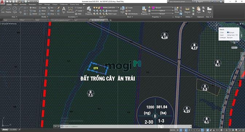Click the Paste clipboard button
This screenshot has width=245, height=132.
(x=199, y=10)
